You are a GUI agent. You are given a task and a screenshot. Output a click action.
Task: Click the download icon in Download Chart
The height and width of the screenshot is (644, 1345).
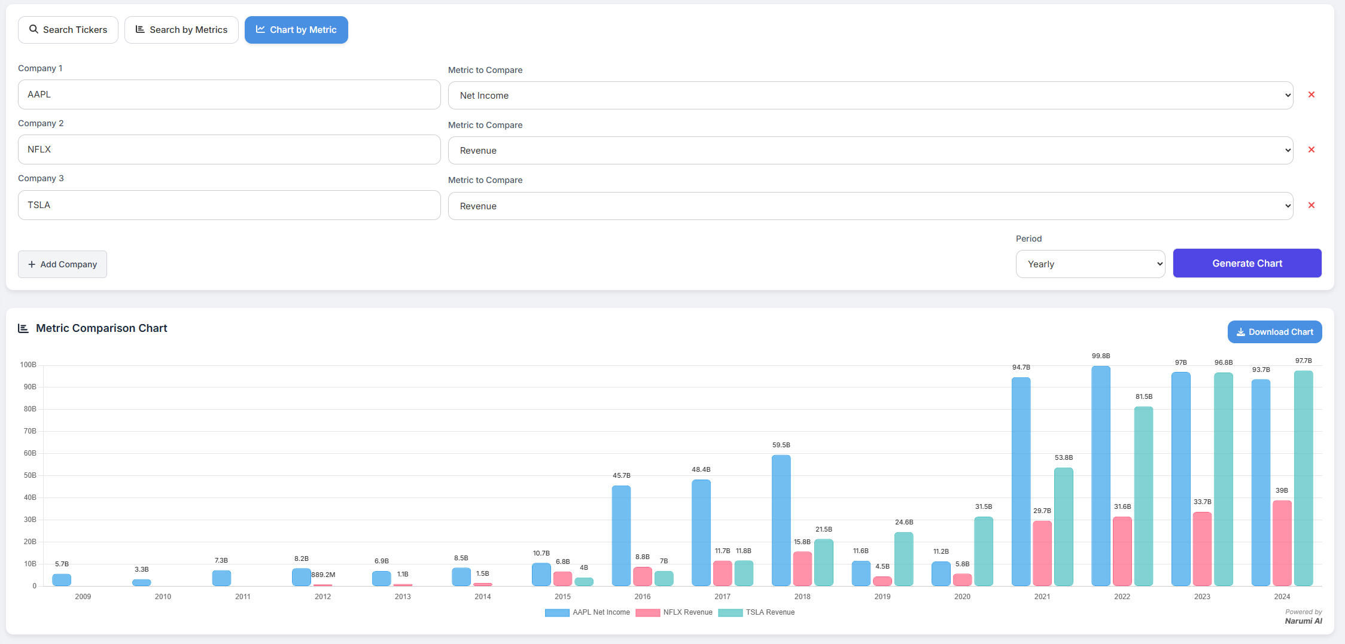tap(1241, 332)
